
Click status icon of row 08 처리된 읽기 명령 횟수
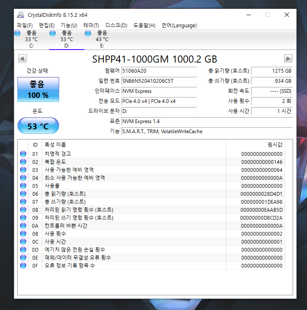(23, 210)
